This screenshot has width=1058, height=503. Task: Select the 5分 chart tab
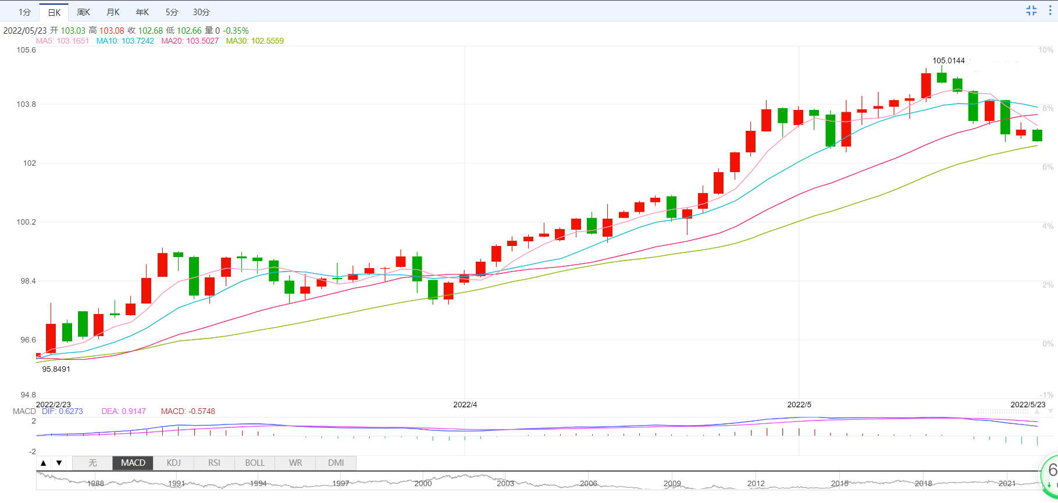(x=172, y=12)
